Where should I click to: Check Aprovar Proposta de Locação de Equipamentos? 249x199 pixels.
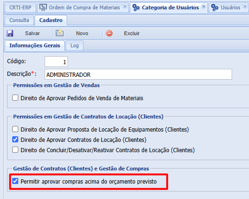click(x=15, y=129)
